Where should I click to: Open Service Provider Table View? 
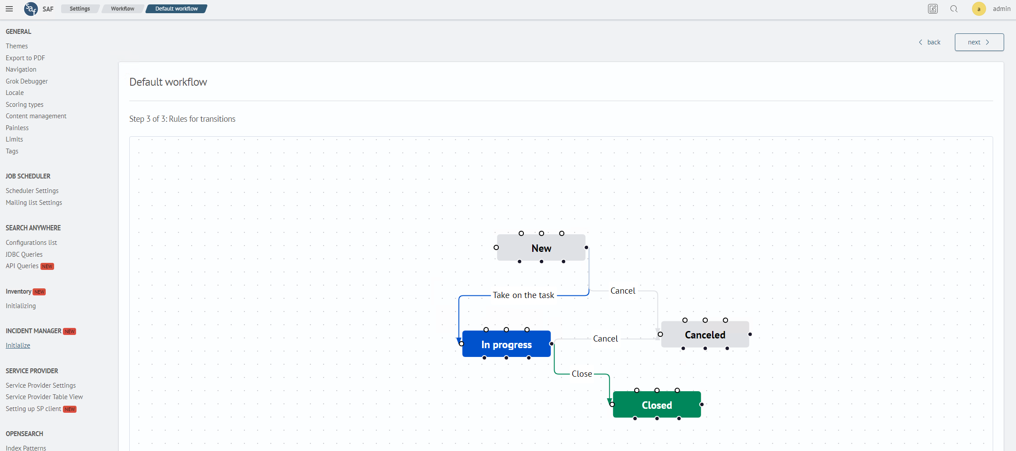[44, 397]
